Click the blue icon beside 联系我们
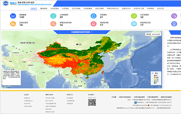181x114 pixels. [x=135, y=102]
